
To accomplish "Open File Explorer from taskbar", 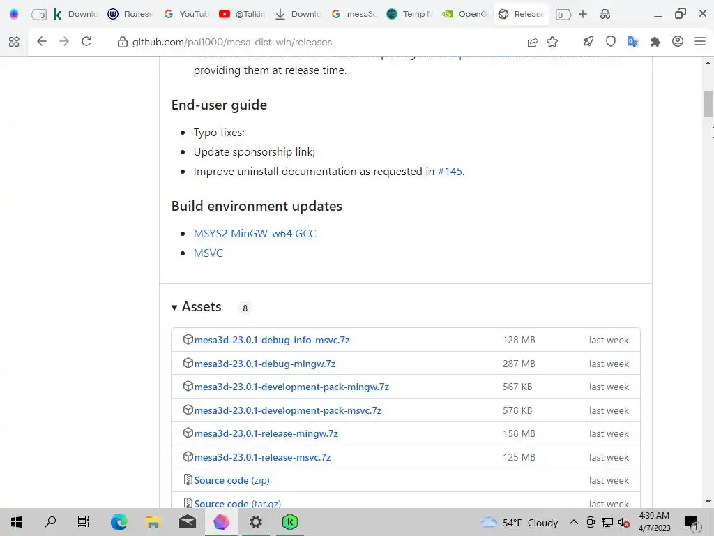I will coord(153,522).
